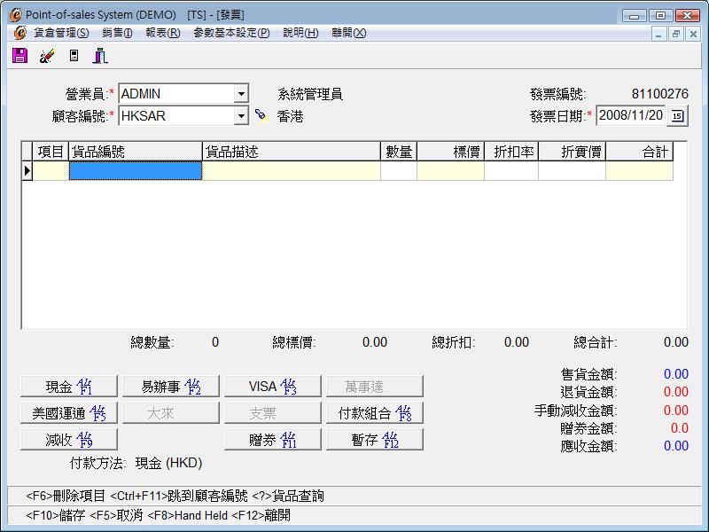
Task: Open the 貨倉管理 menu
Action: 61,33
